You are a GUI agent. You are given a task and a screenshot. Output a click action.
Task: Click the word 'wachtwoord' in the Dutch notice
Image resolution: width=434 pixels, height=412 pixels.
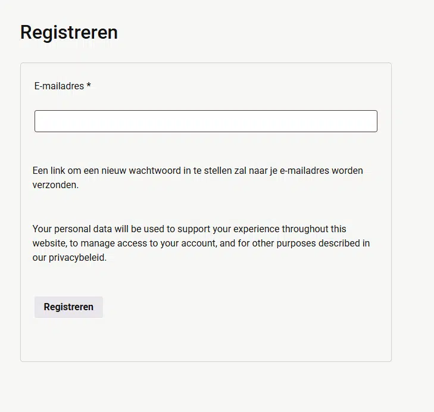158,170
